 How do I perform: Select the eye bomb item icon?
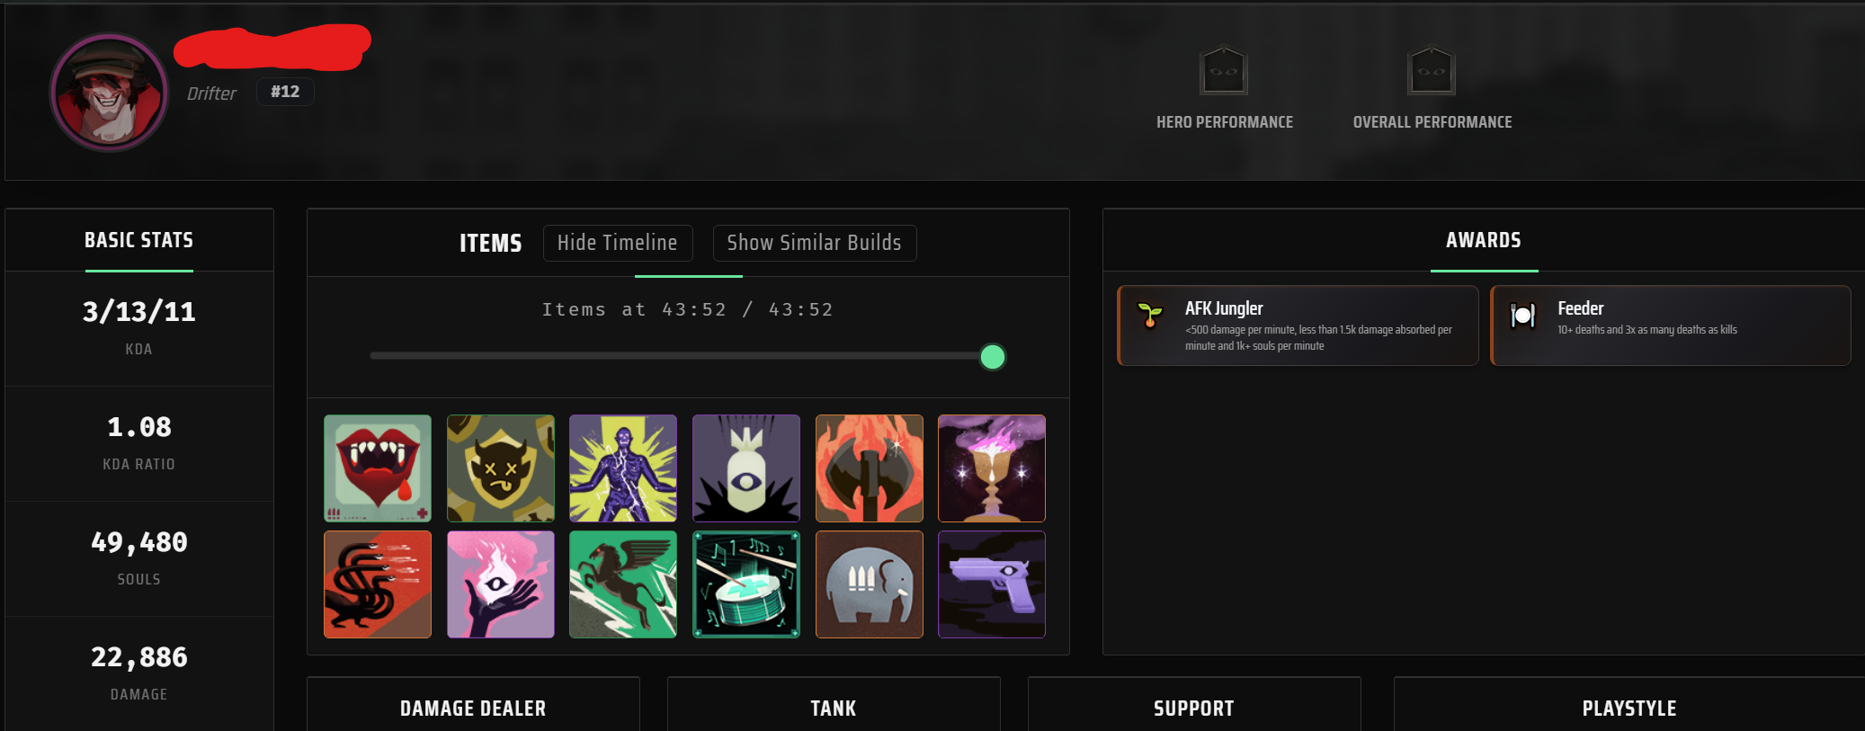tap(746, 468)
